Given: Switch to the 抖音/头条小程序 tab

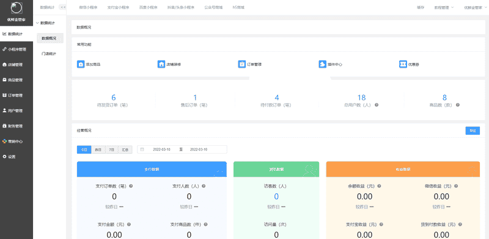Looking at the screenshot, I should (x=181, y=7).
